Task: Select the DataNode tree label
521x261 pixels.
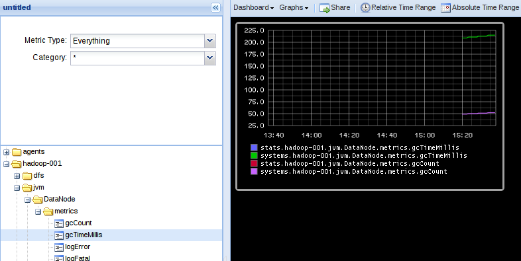Action: click(60, 200)
